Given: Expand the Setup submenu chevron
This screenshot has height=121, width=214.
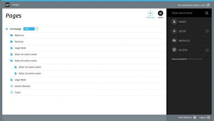Looking at the screenshot, I should point(207,31).
